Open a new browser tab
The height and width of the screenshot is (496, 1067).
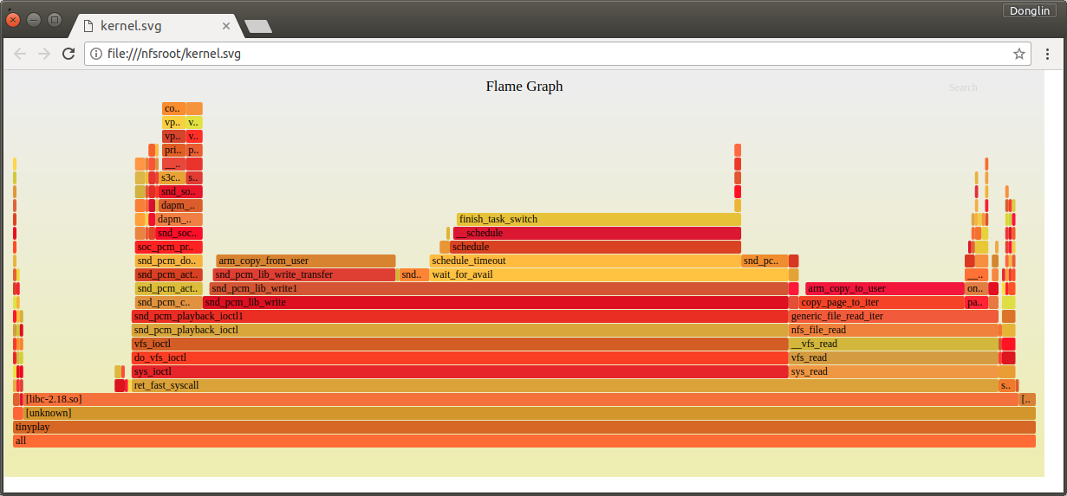tap(258, 27)
